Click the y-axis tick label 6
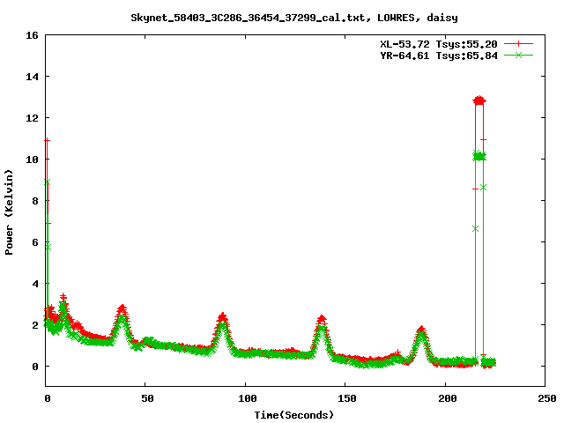The width and height of the screenshot is (564, 423). [35, 242]
